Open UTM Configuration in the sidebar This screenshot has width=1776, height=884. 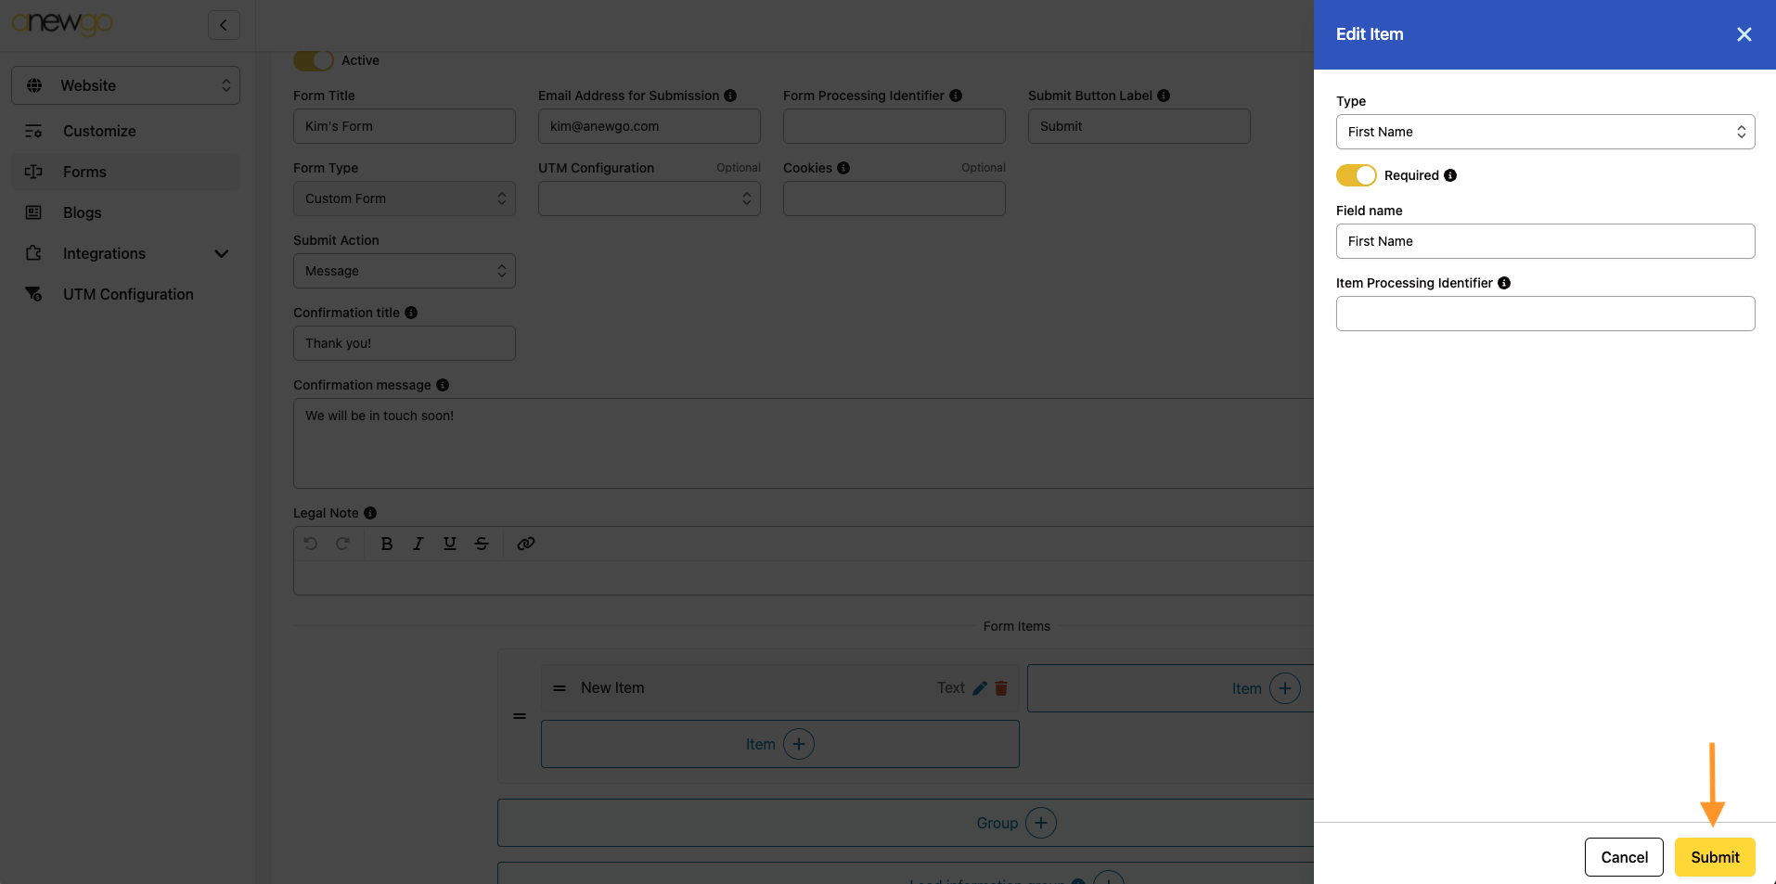tap(128, 294)
